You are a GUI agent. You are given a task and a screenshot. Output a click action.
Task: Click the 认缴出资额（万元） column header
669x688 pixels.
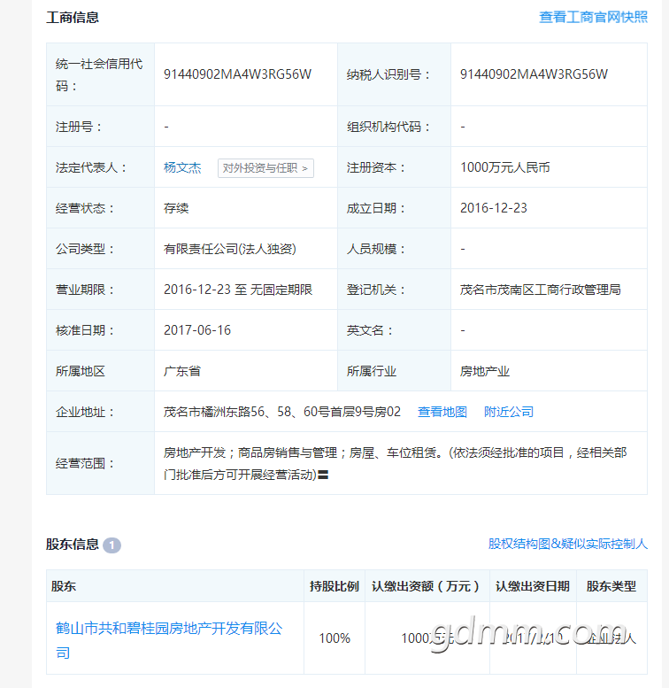coord(425,586)
